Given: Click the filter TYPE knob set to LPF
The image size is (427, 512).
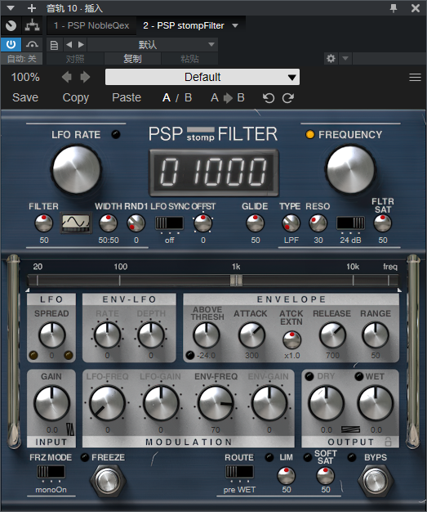Looking at the screenshot, I should [x=291, y=223].
